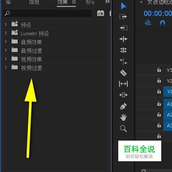Select the Slide tool

click(x=123, y=95)
